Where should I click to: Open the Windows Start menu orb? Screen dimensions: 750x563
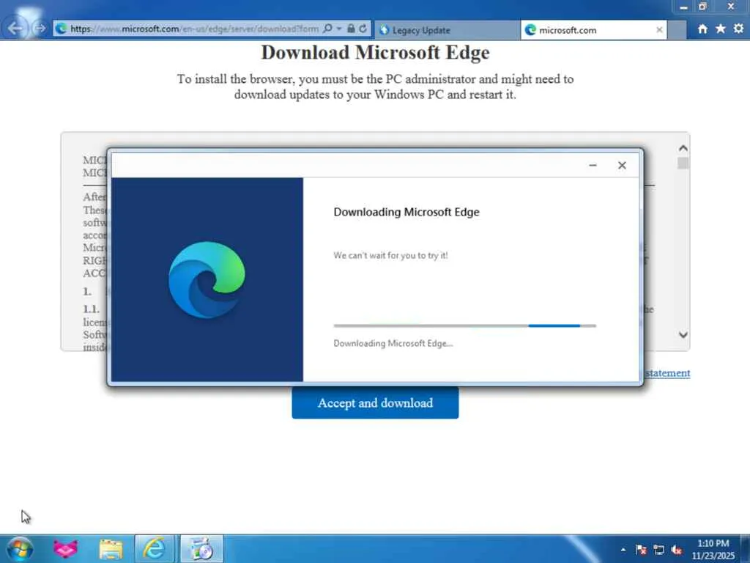(20, 548)
